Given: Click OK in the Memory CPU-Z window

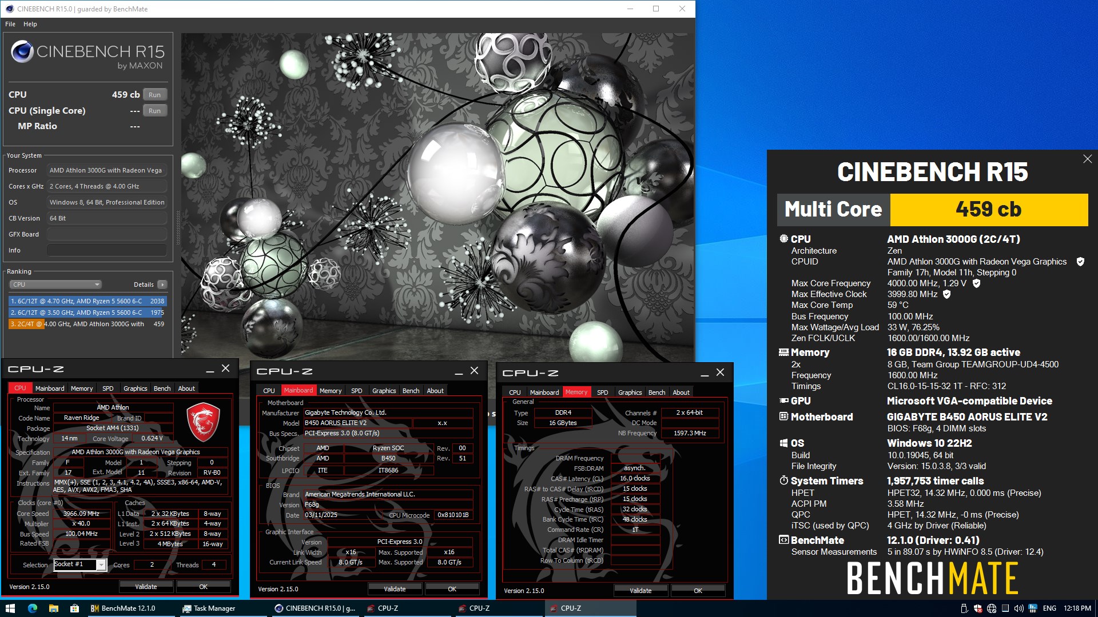Looking at the screenshot, I should pyautogui.click(x=698, y=591).
